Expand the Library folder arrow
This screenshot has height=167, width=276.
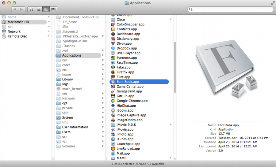[x=103, y=80]
